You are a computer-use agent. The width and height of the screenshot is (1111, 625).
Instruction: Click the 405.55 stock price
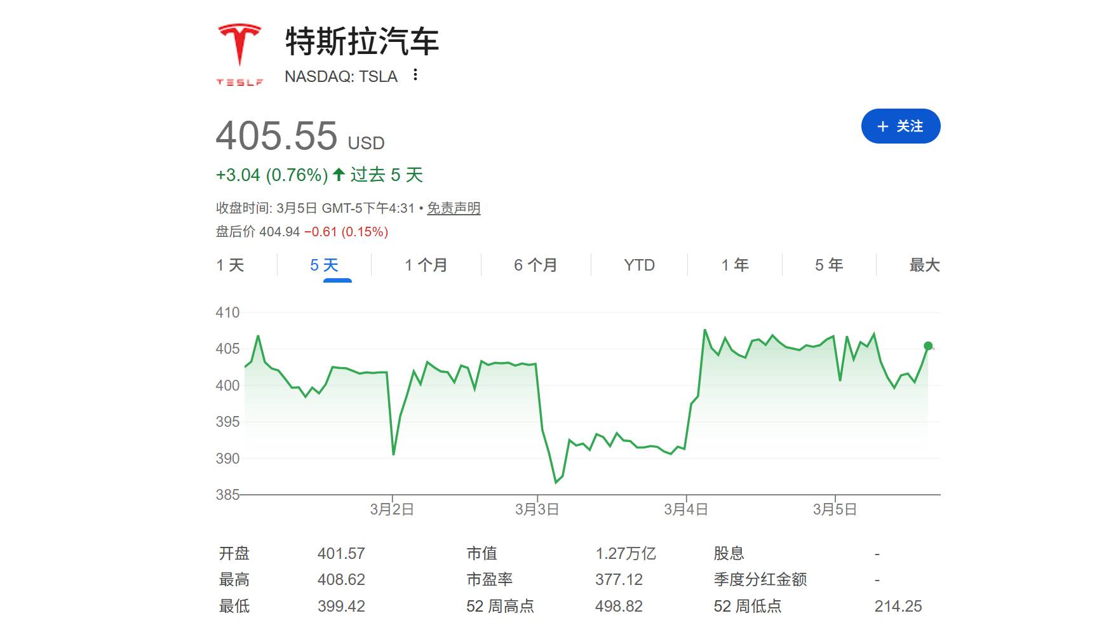pyautogui.click(x=277, y=136)
